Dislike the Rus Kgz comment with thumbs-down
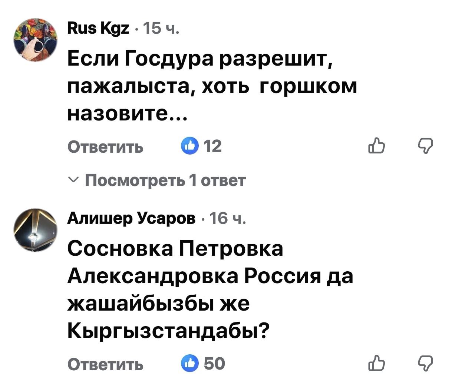 425,146
